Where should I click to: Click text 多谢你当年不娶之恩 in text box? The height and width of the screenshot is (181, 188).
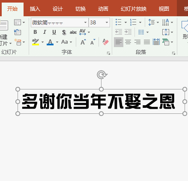point(98,101)
